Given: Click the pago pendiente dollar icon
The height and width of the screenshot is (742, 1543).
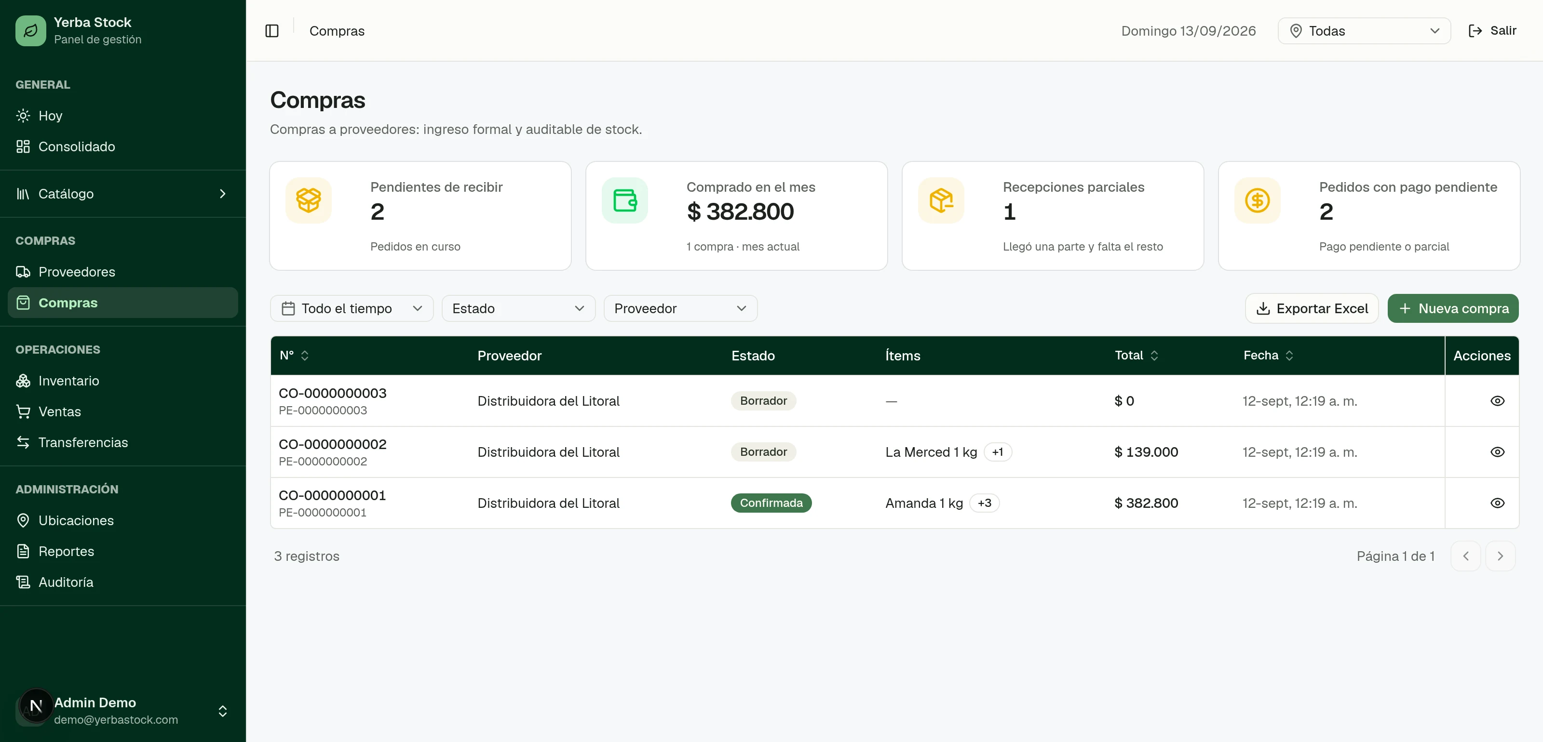Looking at the screenshot, I should 1257,200.
